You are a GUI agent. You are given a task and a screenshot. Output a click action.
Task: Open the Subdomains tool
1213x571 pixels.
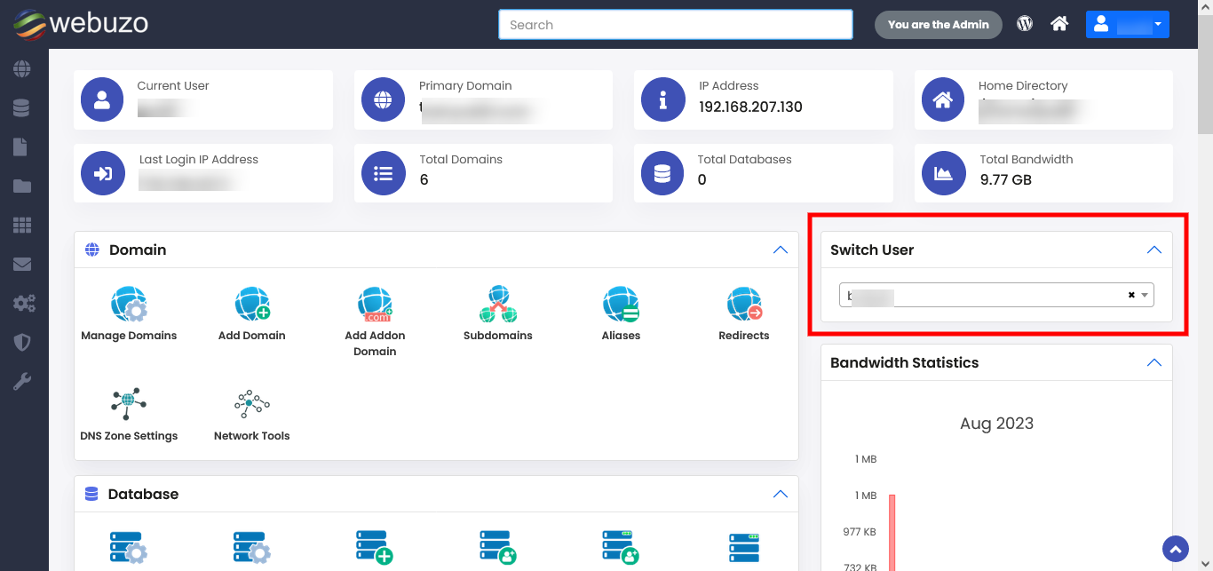498,305
